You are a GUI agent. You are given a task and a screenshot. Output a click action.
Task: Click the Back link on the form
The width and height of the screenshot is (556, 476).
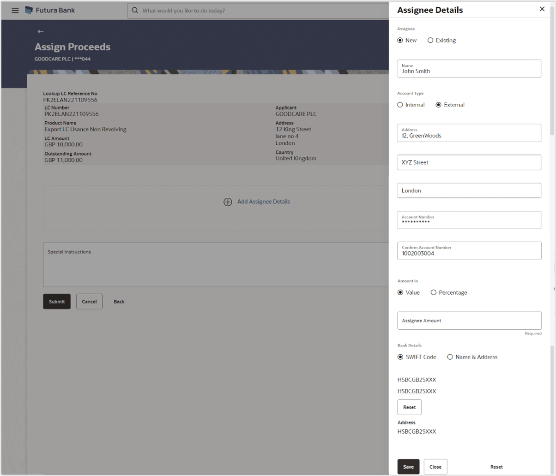tap(119, 301)
